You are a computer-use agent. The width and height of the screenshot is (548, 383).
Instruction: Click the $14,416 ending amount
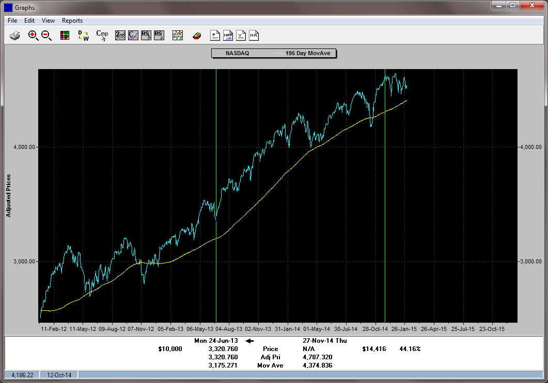374,349
